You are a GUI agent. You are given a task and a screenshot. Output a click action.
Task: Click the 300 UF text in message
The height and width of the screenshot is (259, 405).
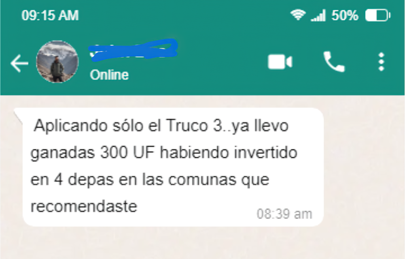pyautogui.click(x=127, y=152)
